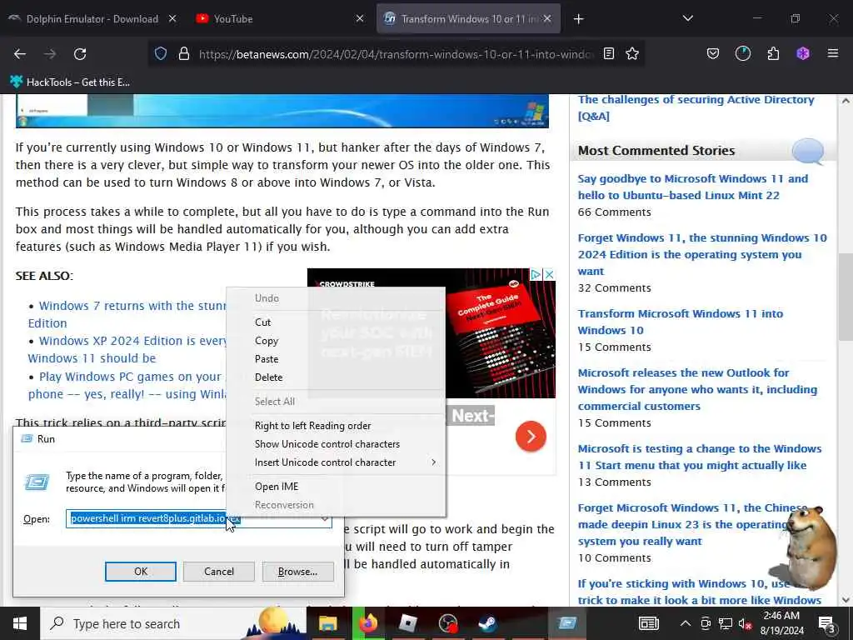Viewport: 853px width, 640px height.
Task: Close the advertisement with the X icon
Action: point(550,274)
